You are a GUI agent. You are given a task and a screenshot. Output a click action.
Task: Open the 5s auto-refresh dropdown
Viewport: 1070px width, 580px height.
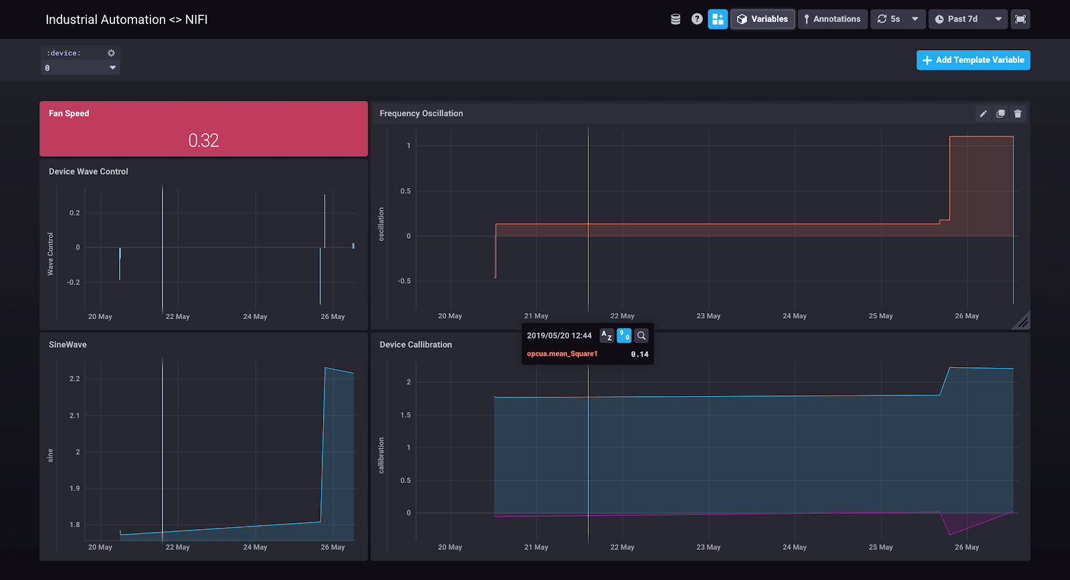coord(897,19)
